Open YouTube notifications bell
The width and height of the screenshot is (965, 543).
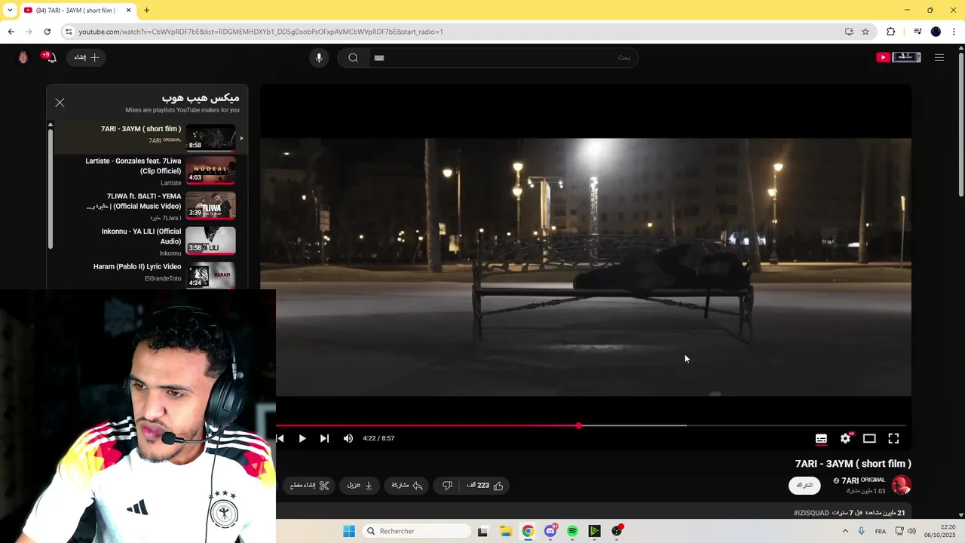(x=50, y=57)
